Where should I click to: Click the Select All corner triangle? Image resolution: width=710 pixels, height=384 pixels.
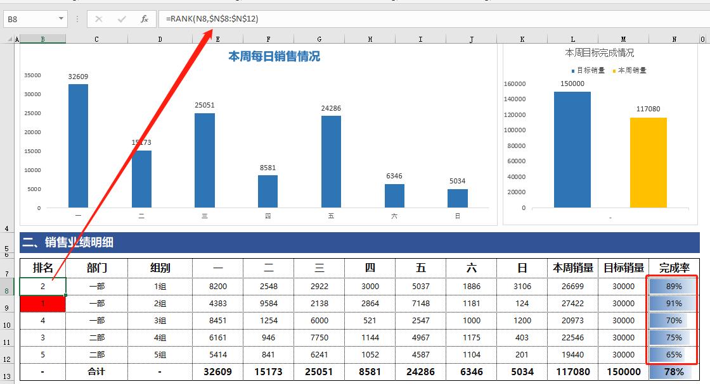(x=7, y=39)
